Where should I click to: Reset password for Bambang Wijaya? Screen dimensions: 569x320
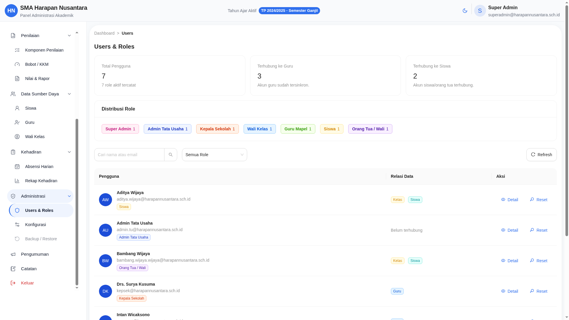point(538,261)
